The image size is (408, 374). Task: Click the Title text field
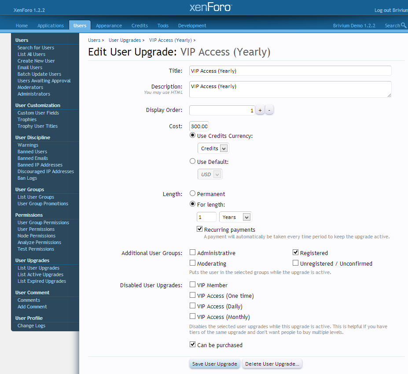(290, 71)
